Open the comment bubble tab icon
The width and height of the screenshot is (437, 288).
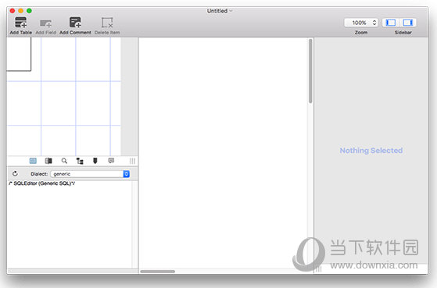[111, 161]
